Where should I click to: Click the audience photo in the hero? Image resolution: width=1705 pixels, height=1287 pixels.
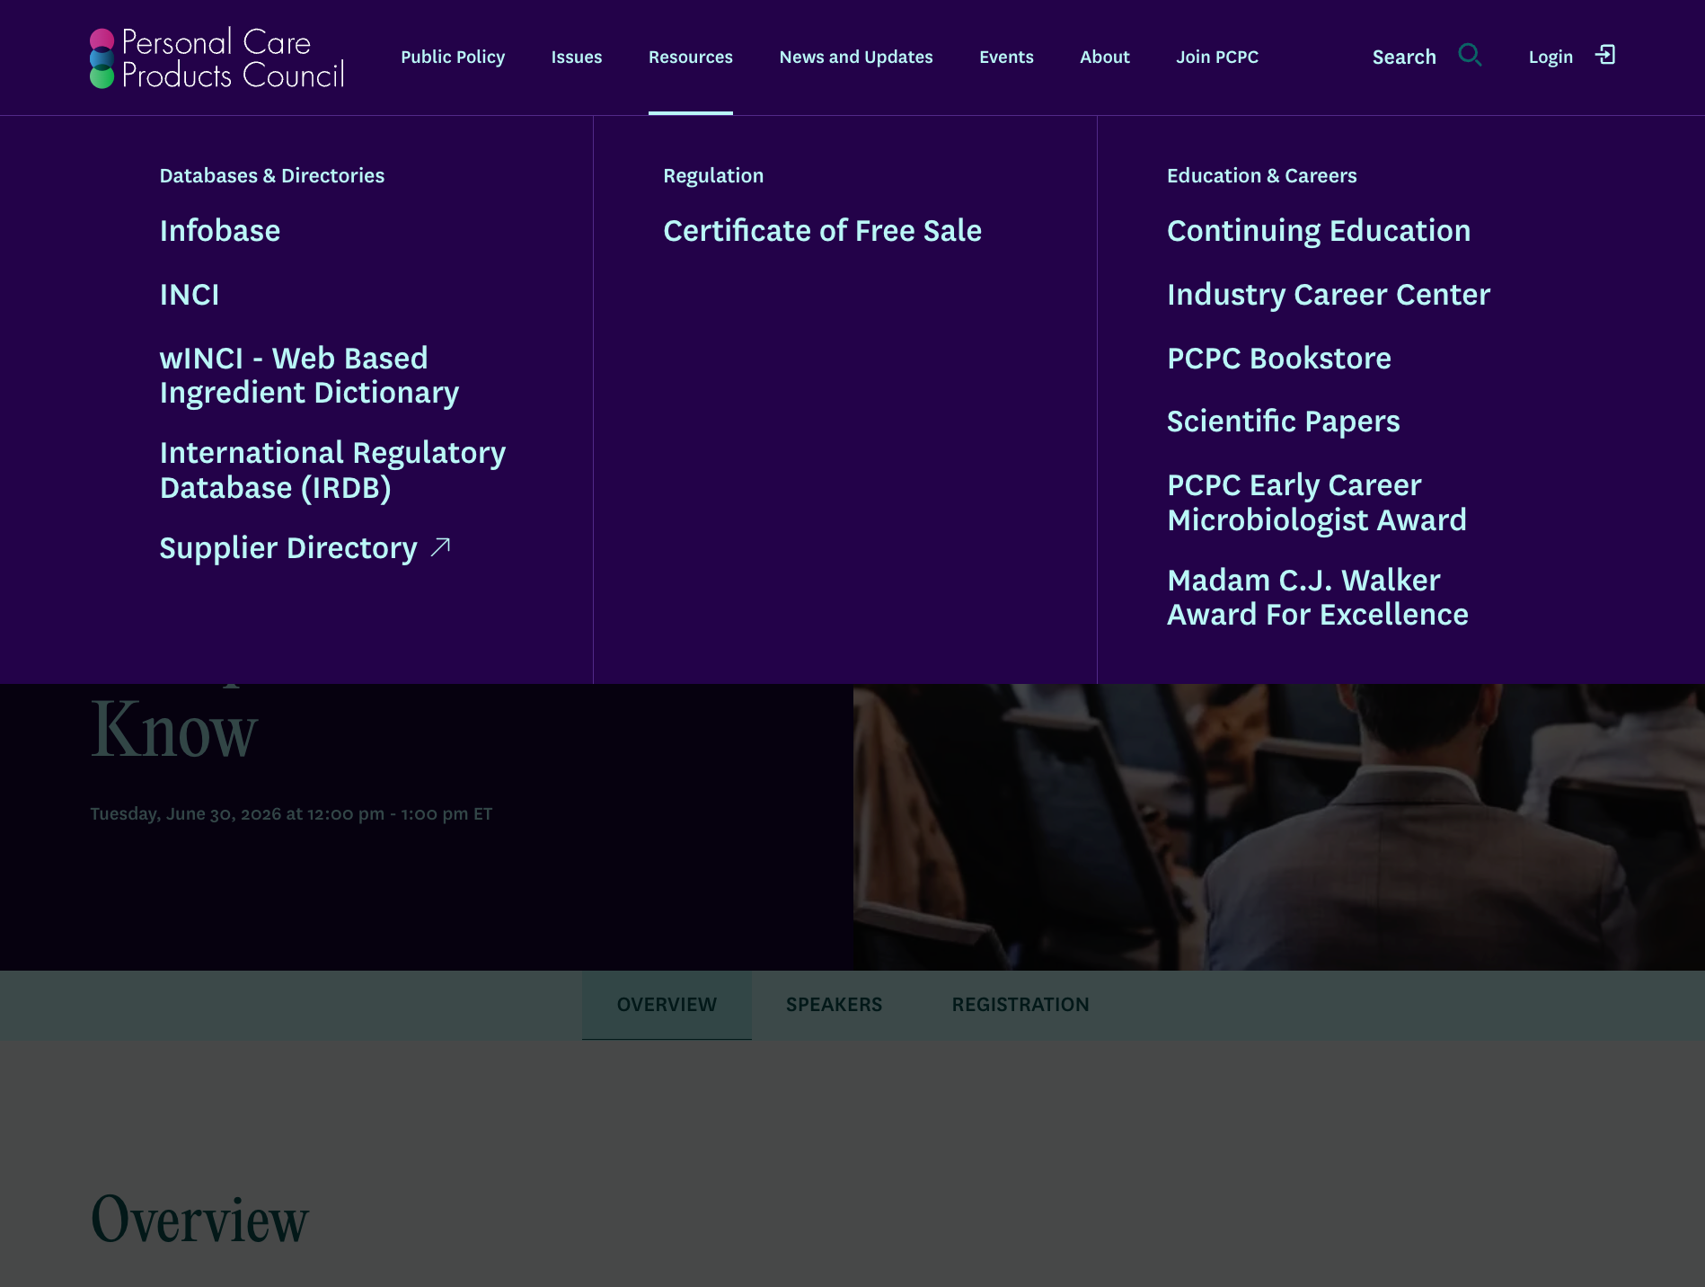(x=1279, y=827)
